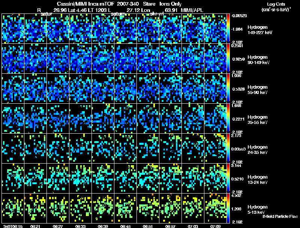Click the '06:21' time label

point(35,227)
